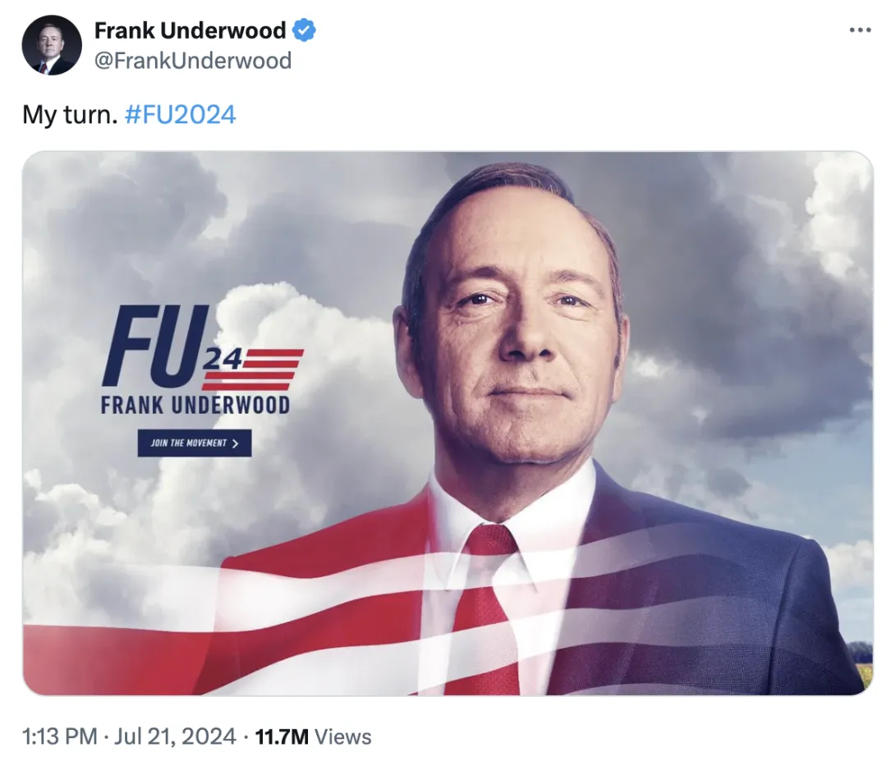The width and height of the screenshot is (887, 757).
Task: Click the FU24 campaign logo
Action: click(203, 347)
